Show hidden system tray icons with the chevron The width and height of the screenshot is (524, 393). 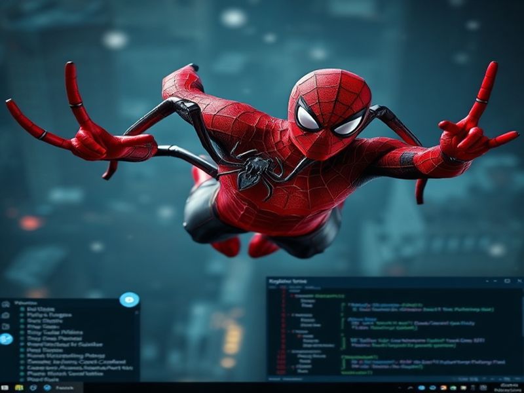click(411, 388)
